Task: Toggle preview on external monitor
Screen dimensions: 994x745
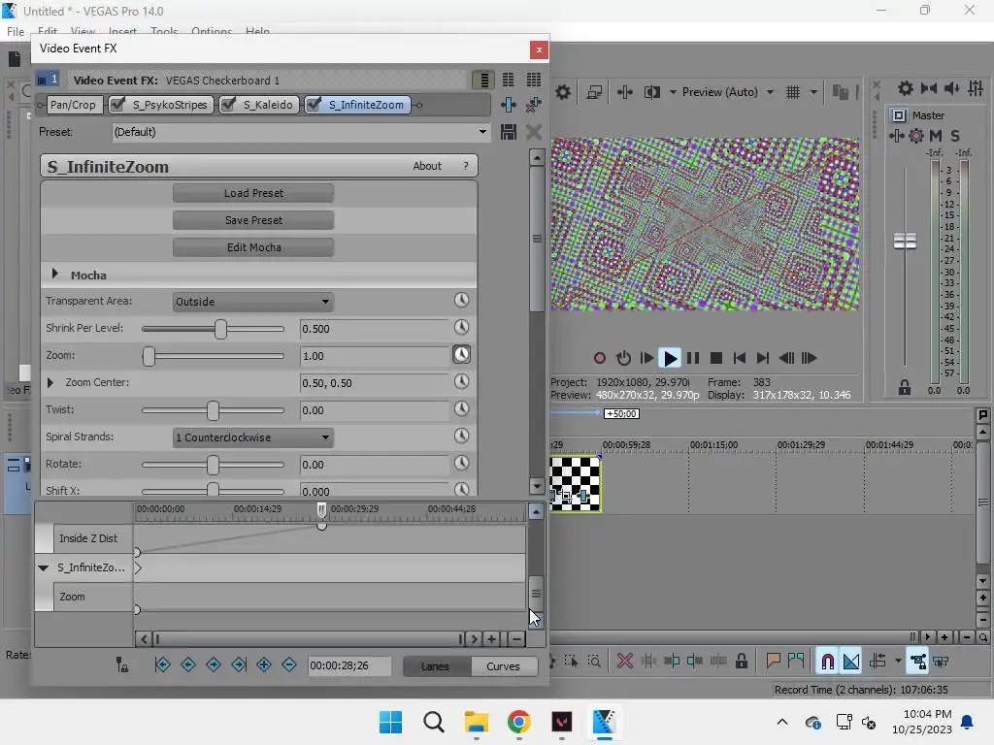Action: (594, 92)
